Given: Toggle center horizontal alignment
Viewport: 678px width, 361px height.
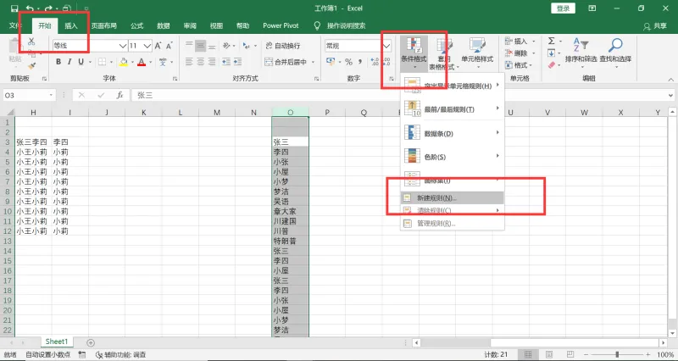Looking at the screenshot, I should [201, 62].
